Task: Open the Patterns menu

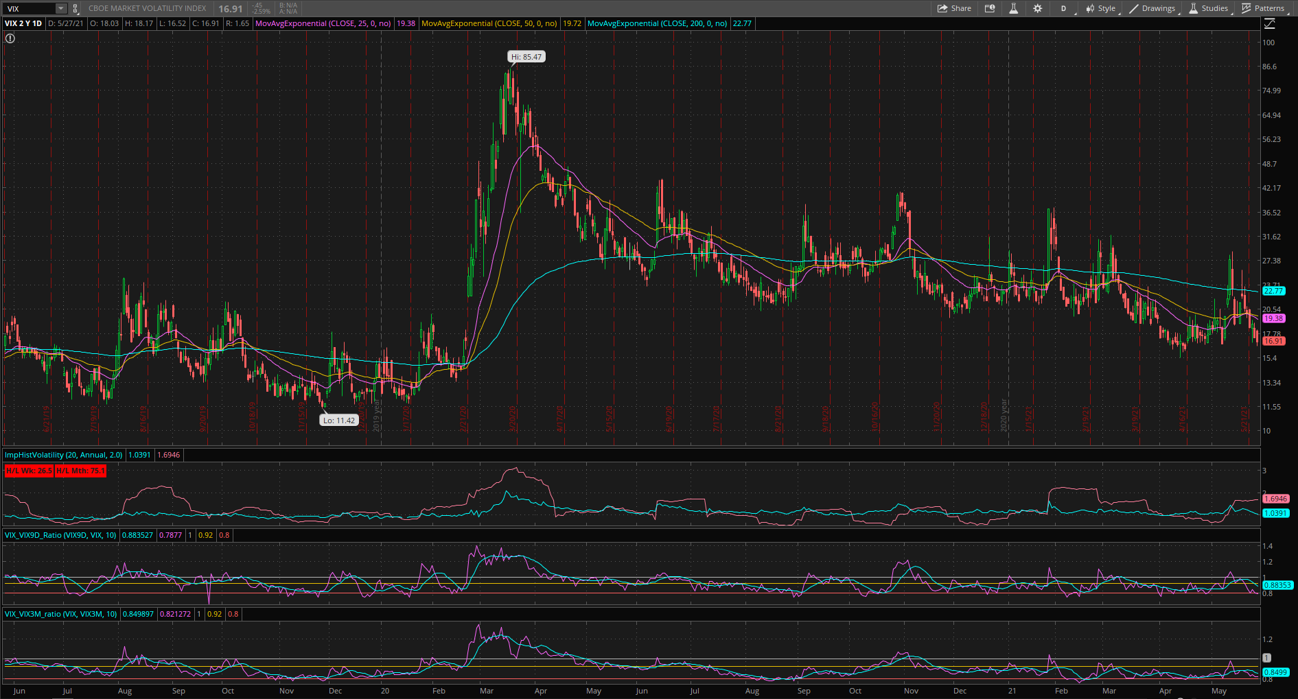Action: pyautogui.click(x=1263, y=8)
